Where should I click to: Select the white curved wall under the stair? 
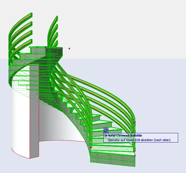click(x=20, y=119)
